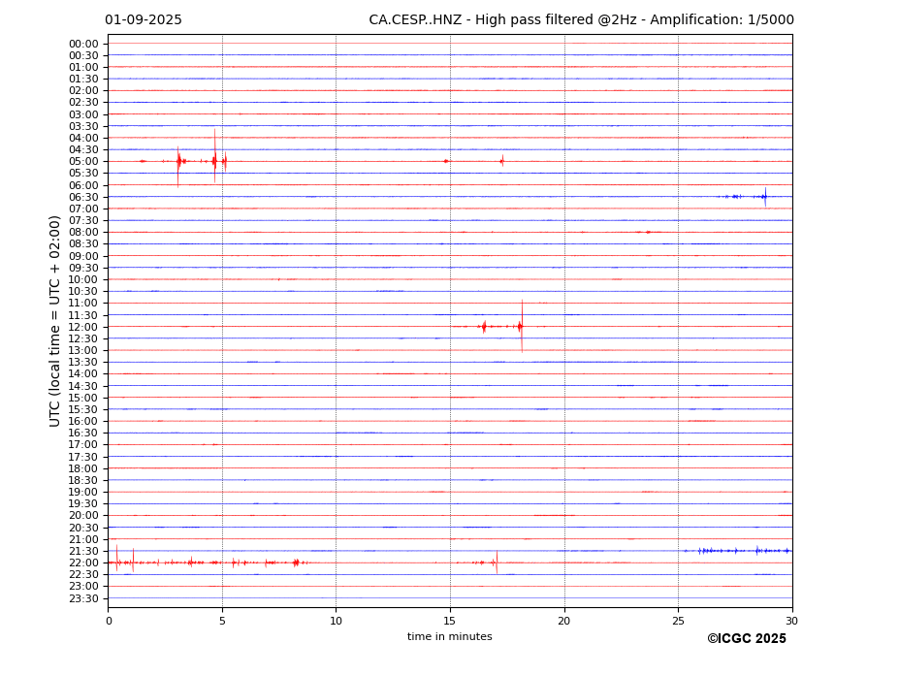Select the x-axis tick label 30
The image size is (899, 675).
tap(791, 621)
